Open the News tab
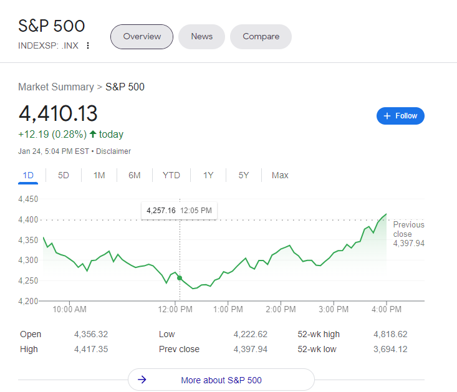Viewport: 457px width, 392px height. [x=201, y=37]
